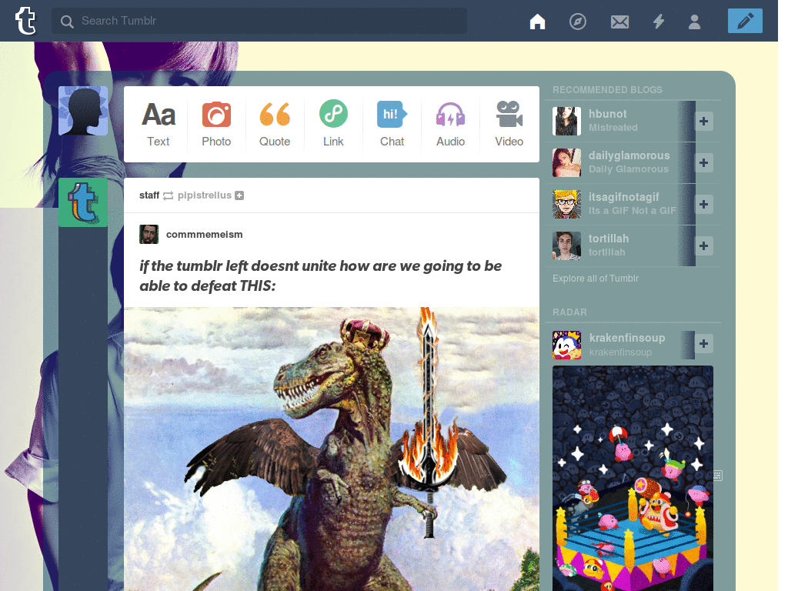Click dailyglamorous avatar thumbnail
The width and height of the screenshot is (788, 591).
(x=567, y=163)
